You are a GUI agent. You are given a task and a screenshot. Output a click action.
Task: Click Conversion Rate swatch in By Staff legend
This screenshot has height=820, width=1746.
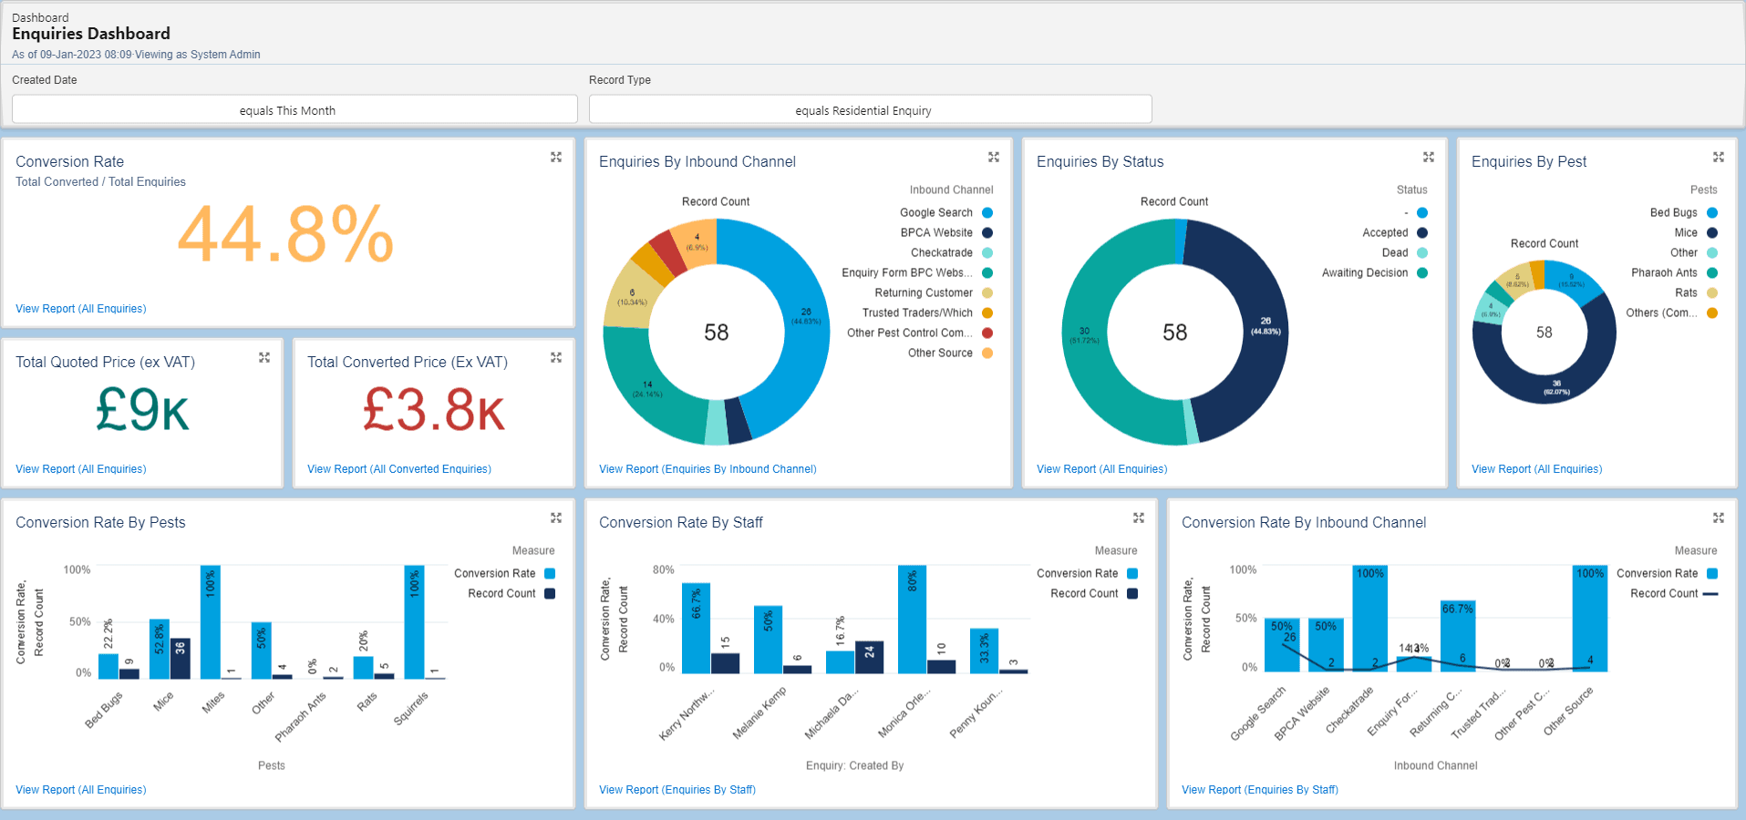coord(1132,574)
